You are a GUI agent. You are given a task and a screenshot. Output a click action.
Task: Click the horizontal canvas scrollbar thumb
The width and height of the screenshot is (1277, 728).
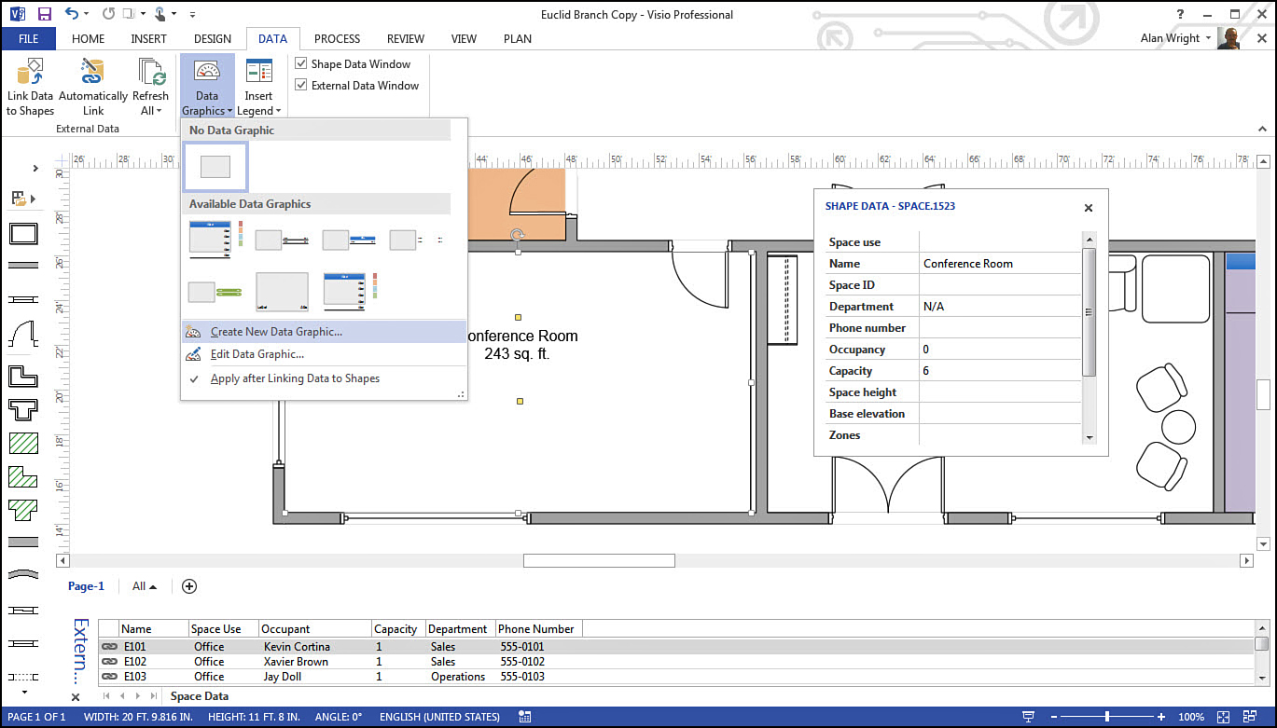(599, 560)
